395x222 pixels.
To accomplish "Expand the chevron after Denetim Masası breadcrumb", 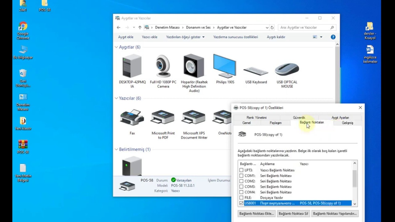I will coord(183,27).
